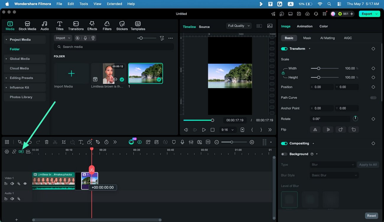Viewport: 384px width, 222px height.
Task: Click Import Media tile
Action: [x=71, y=74]
